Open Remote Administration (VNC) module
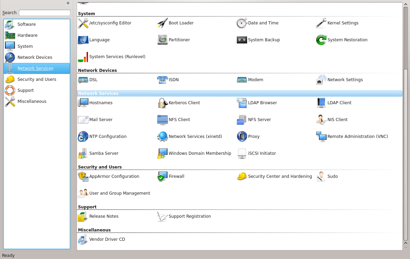Viewport: 410px width, 259px height. pos(357,137)
